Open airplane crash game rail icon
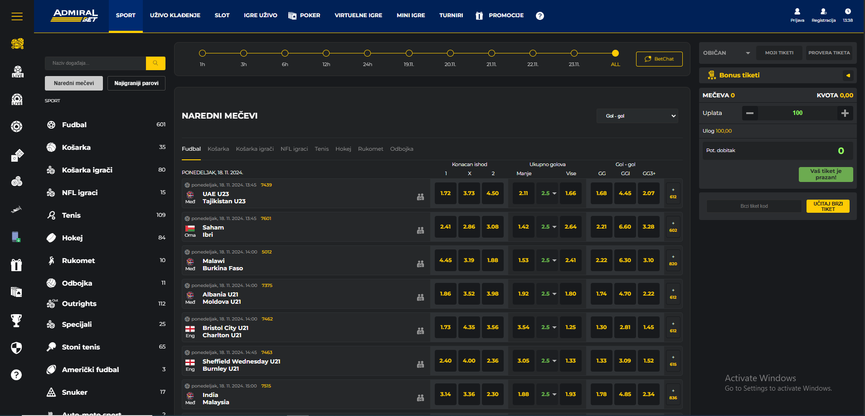Image resolution: width=865 pixels, height=416 pixels. click(x=16, y=210)
